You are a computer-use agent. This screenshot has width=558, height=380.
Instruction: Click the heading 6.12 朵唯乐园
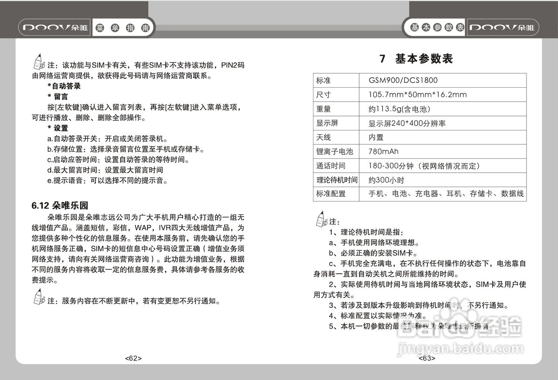tap(60, 205)
